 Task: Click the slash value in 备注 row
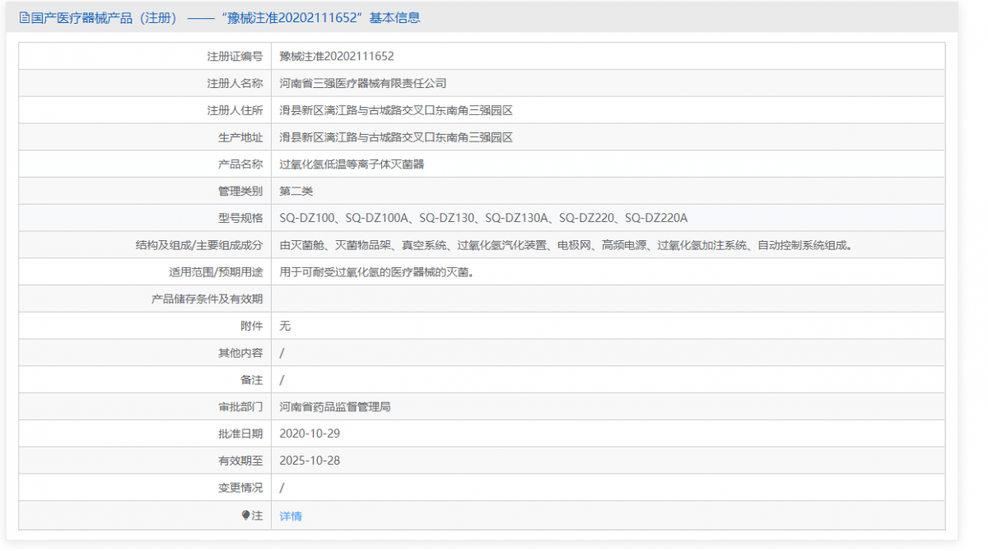282,380
